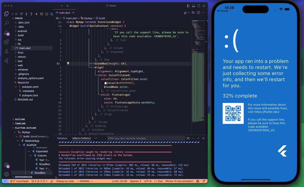The width and height of the screenshot is (304, 187).
Task: Toggle the secondary side bar layout icon
Action: coord(199,6)
